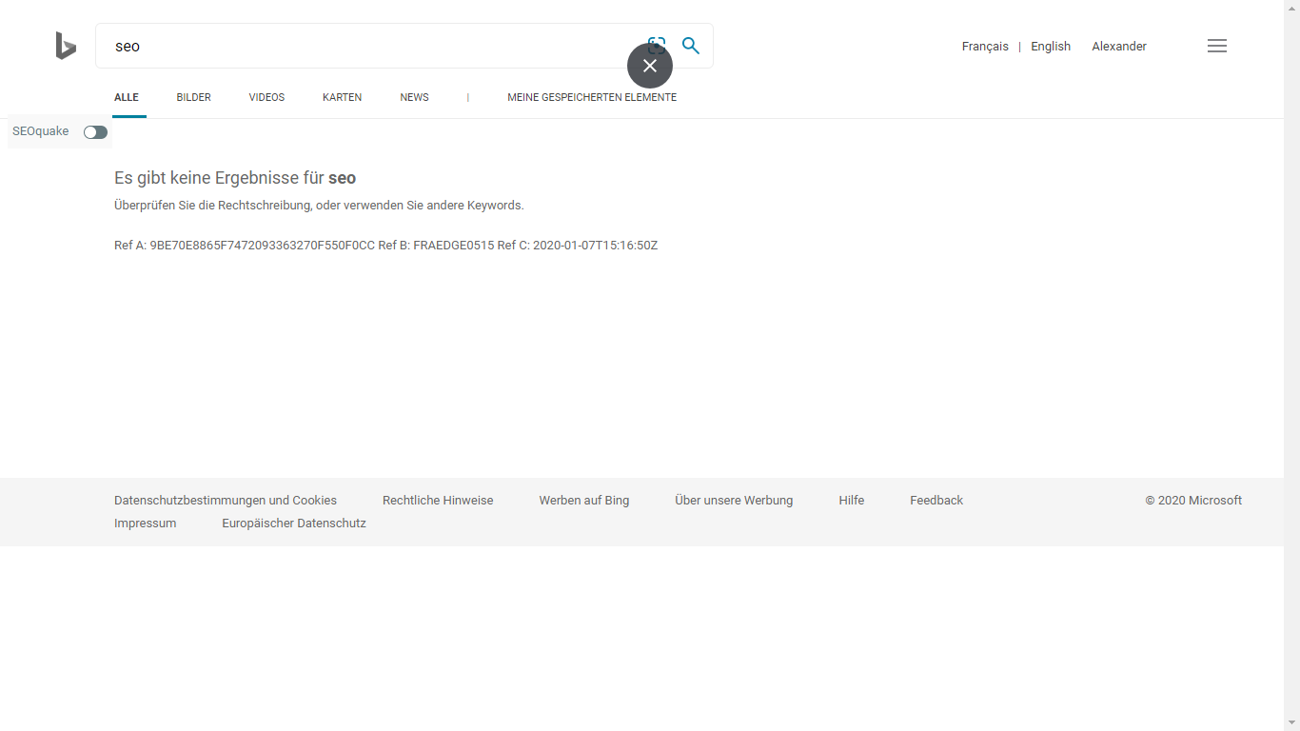Screen dimensions: 1300x731
Task: Open the KARTEN tab
Action: (342, 97)
